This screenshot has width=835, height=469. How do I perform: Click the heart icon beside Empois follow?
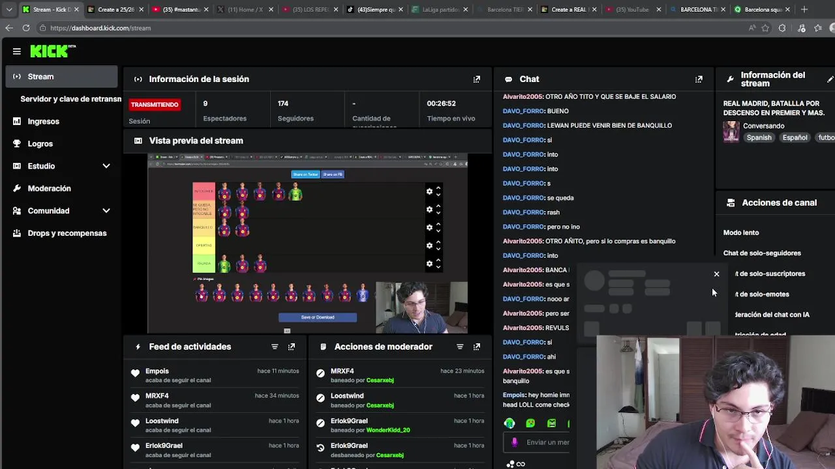(x=135, y=373)
